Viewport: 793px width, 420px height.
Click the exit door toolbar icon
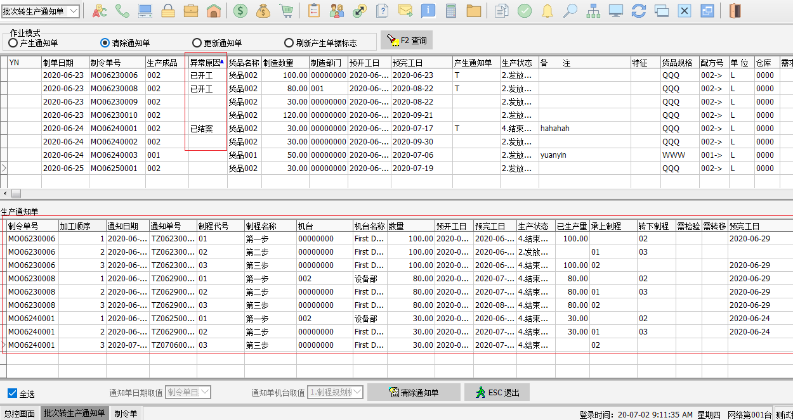pyautogui.click(x=735, y=11)
